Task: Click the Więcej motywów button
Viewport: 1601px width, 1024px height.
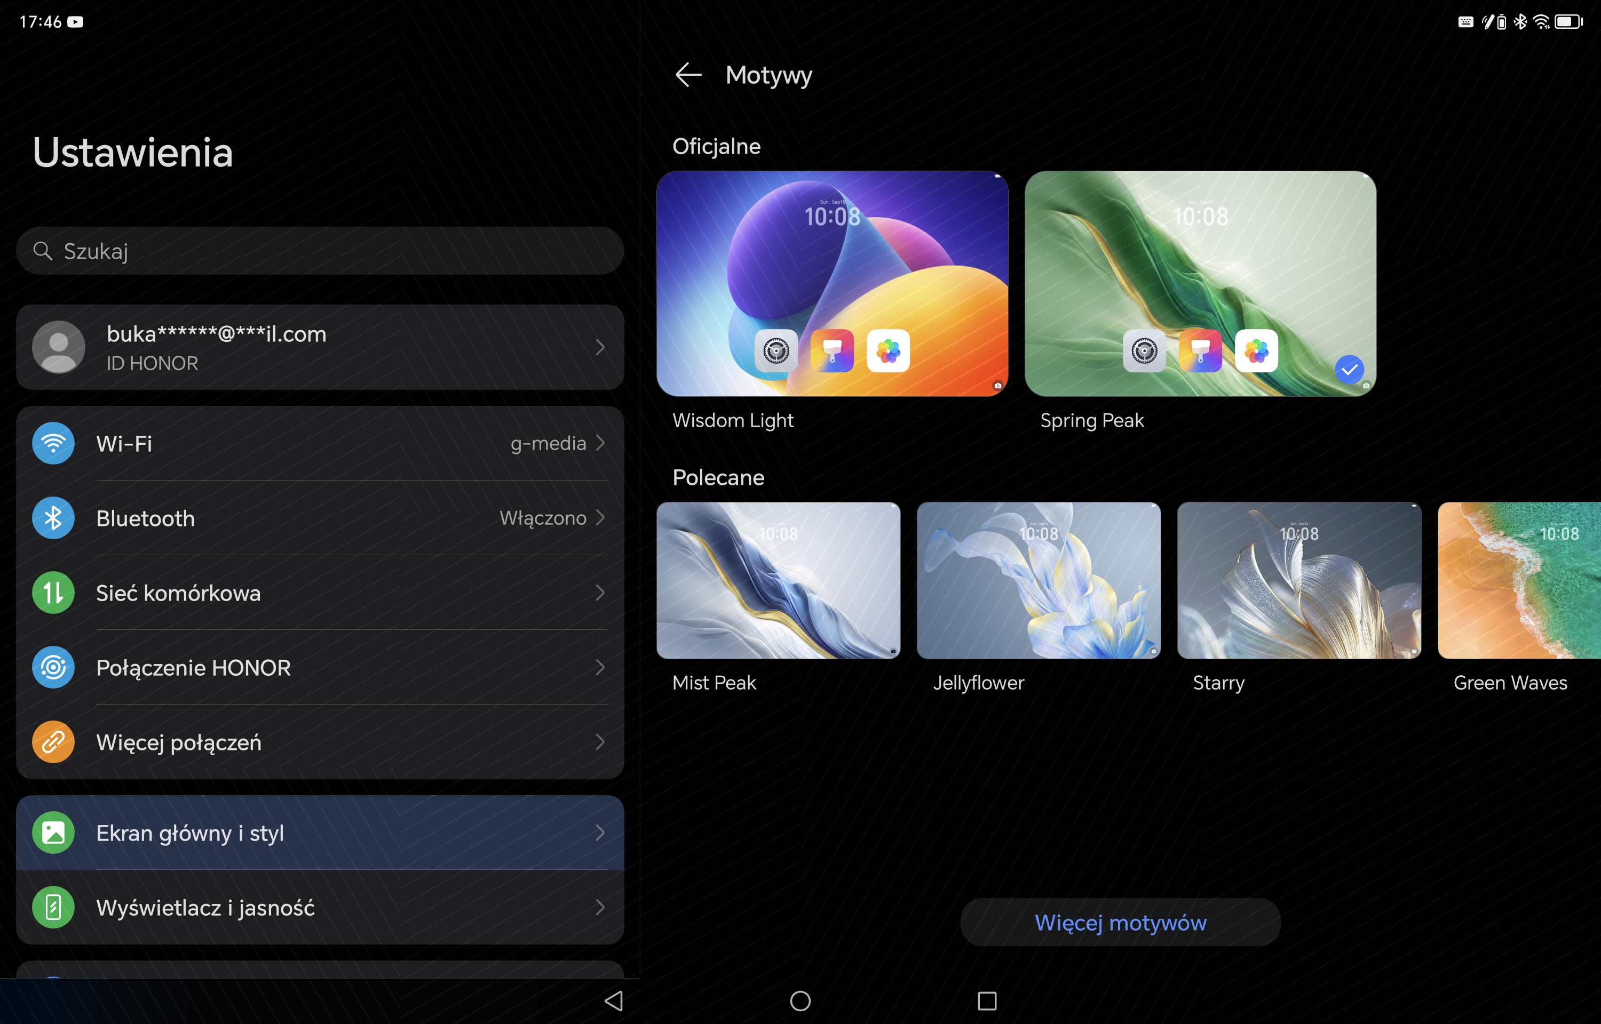Action: coord(1120,922)
